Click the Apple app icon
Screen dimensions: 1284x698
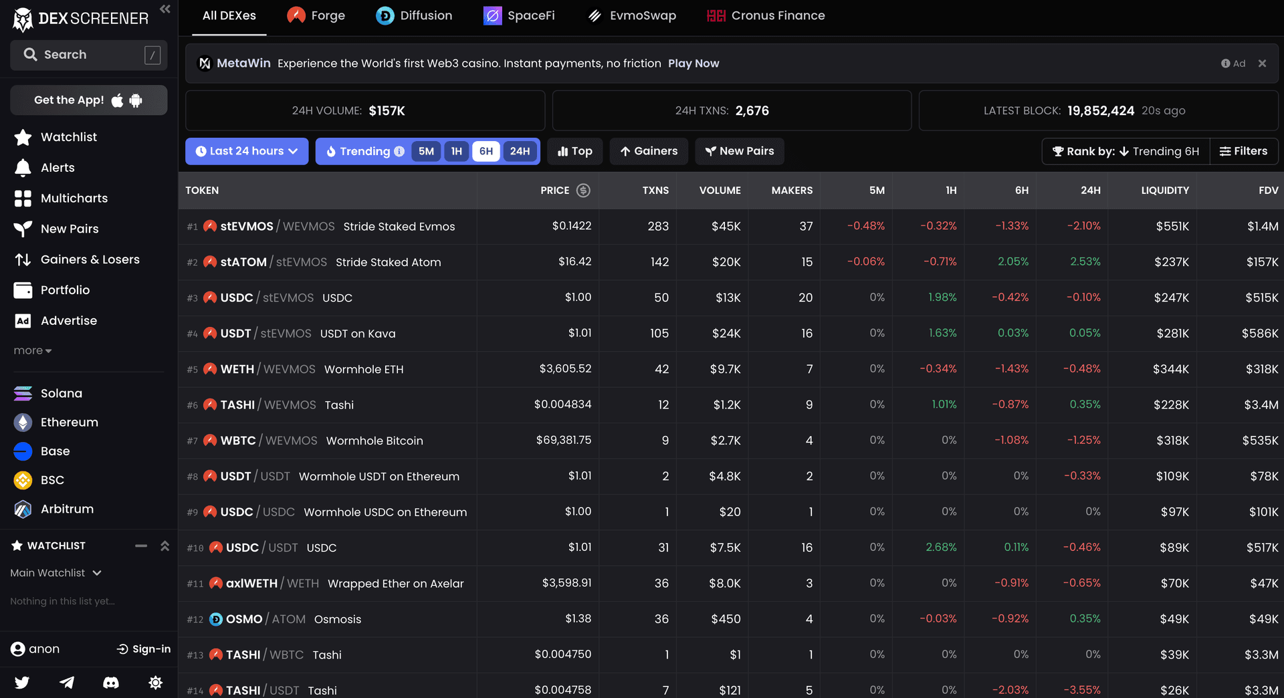click(x=118, y=100)
